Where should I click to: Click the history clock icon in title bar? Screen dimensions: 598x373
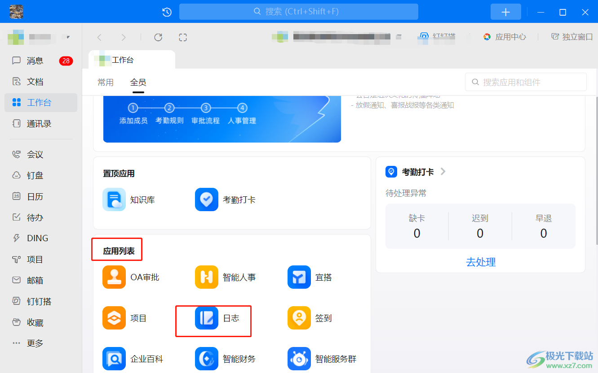[x=167, y=12]
